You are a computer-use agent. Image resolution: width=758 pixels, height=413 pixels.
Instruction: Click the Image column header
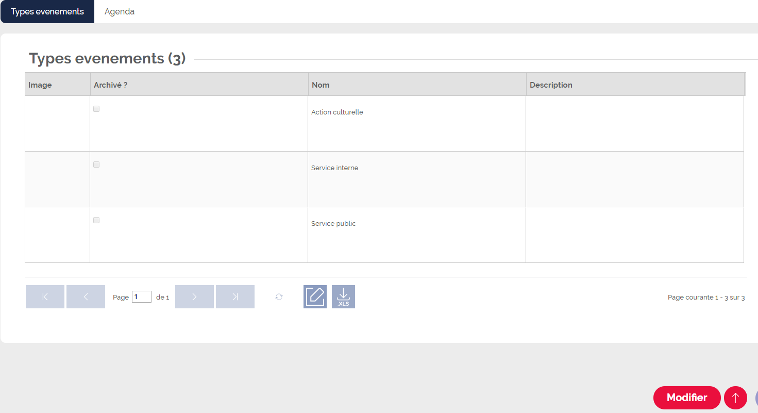[x=57, y=84]
